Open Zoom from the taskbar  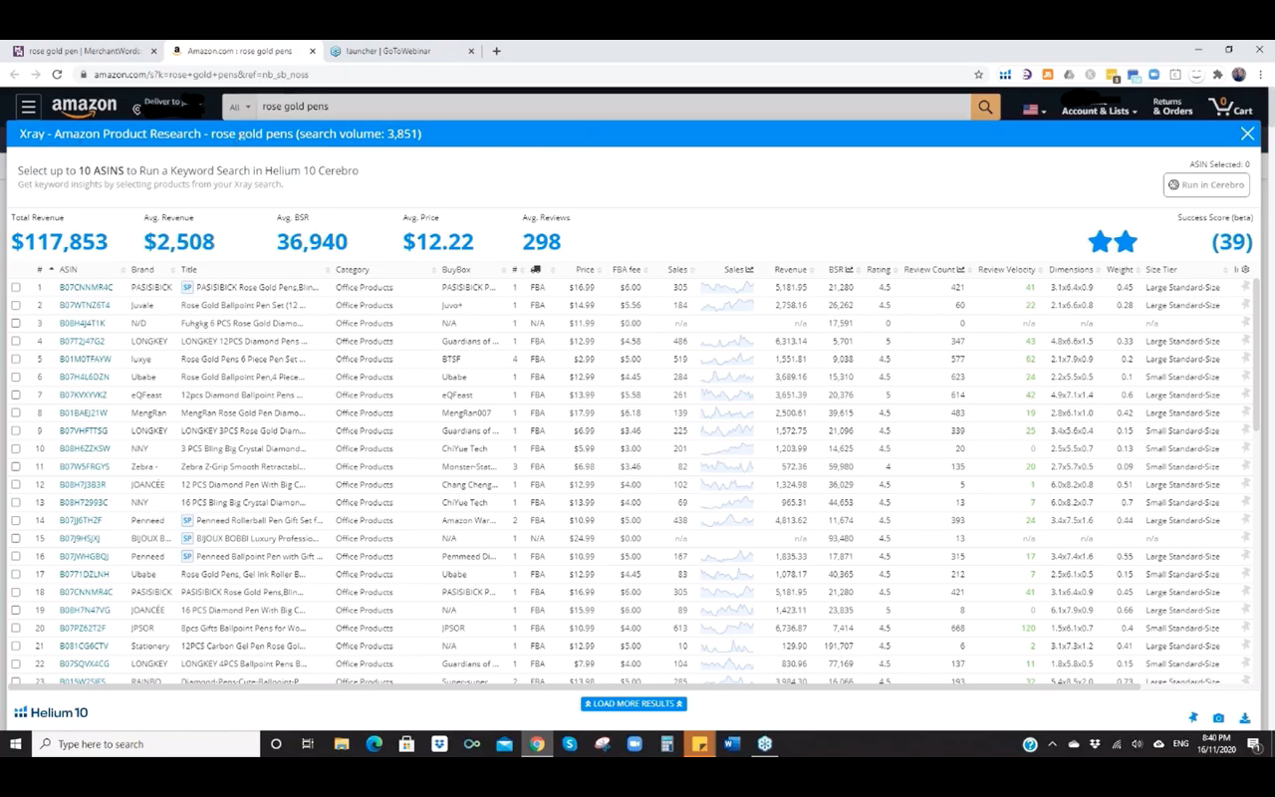coord(635,744)
